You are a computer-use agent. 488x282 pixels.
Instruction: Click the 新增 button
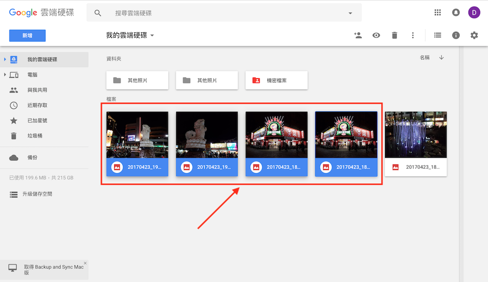click(27, 36)
